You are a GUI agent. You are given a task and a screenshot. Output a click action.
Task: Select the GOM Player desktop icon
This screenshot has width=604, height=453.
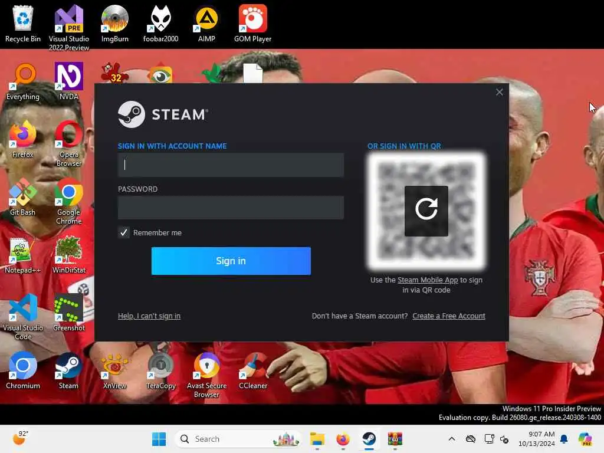(x=252, y=24)
